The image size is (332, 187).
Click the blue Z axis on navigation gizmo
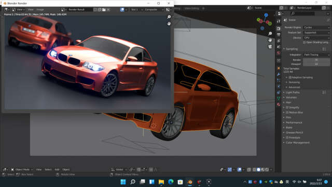266,15
